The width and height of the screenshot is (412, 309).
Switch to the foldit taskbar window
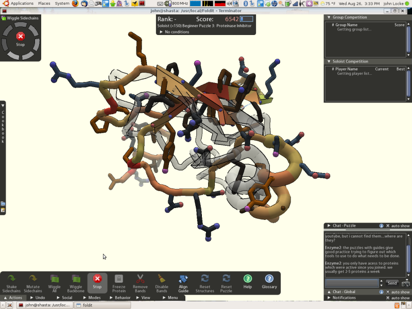[102, 305]
